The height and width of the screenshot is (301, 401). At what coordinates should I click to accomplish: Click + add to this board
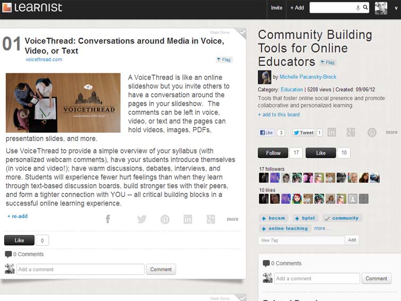coord(279,115)
